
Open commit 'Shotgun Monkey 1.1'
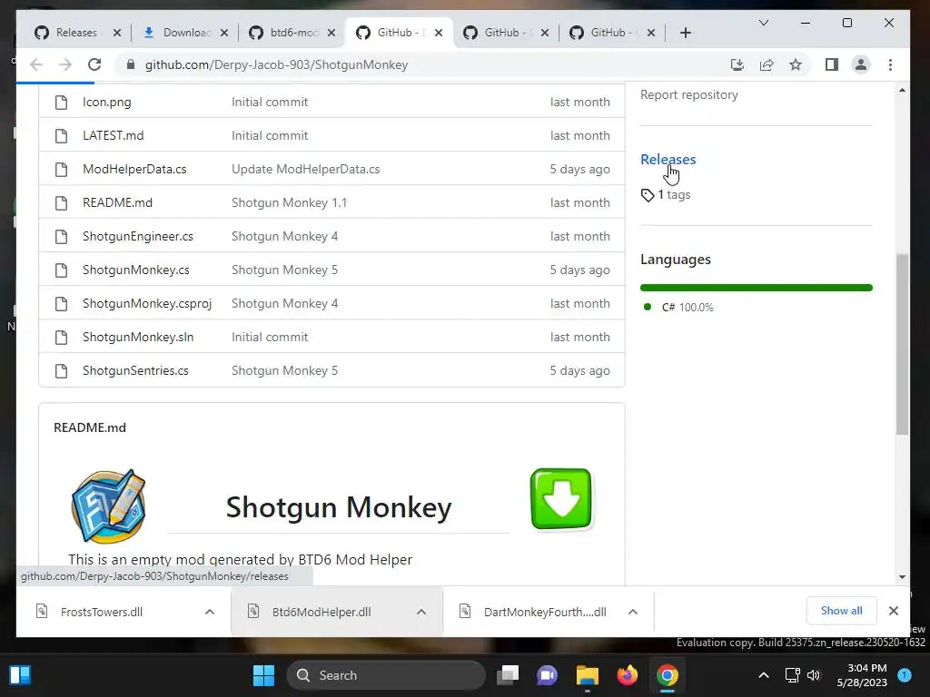click(x=289, y=202)
